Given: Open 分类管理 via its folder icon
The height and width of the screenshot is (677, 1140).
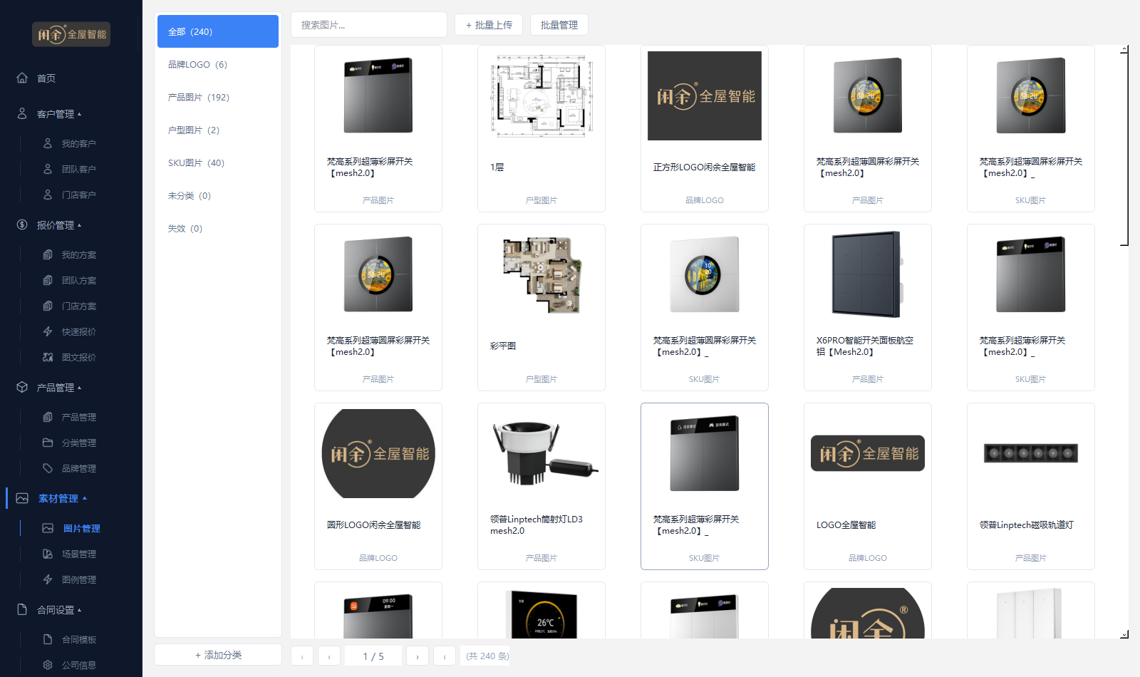Looking at the screenshot, I should click(x=48, y=443).
